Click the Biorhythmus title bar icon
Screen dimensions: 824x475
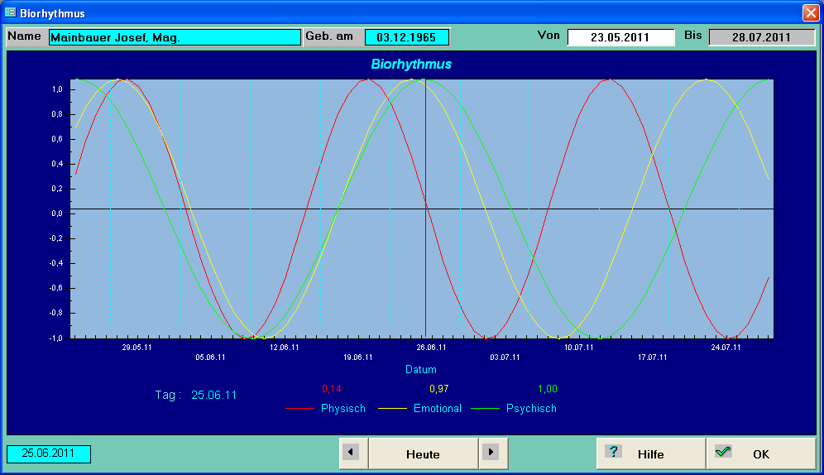click(x=10, y=13)
